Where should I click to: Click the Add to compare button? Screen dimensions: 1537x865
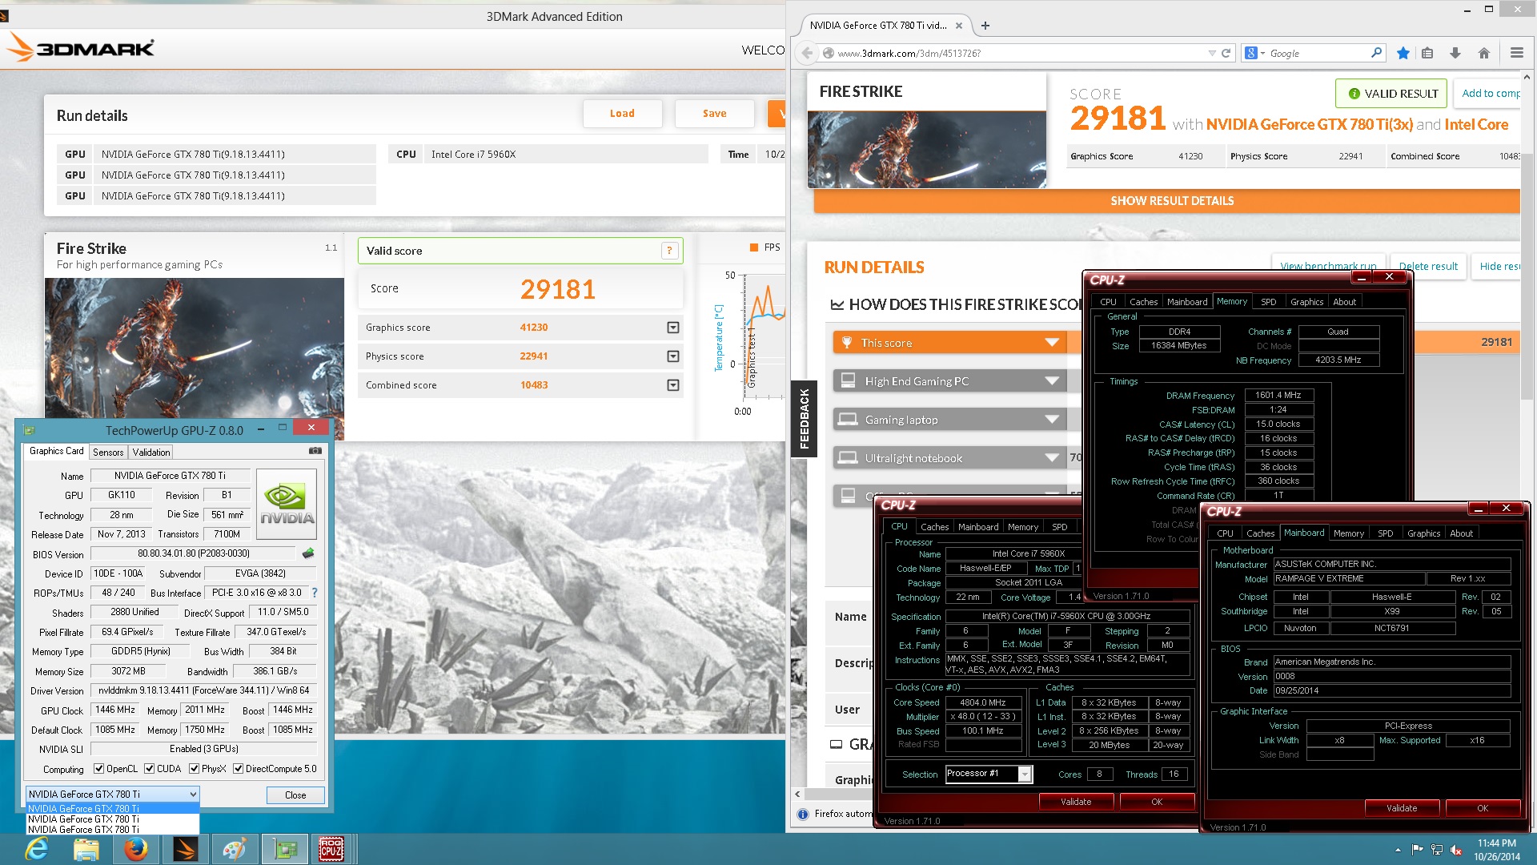(x=1489, y=93)
